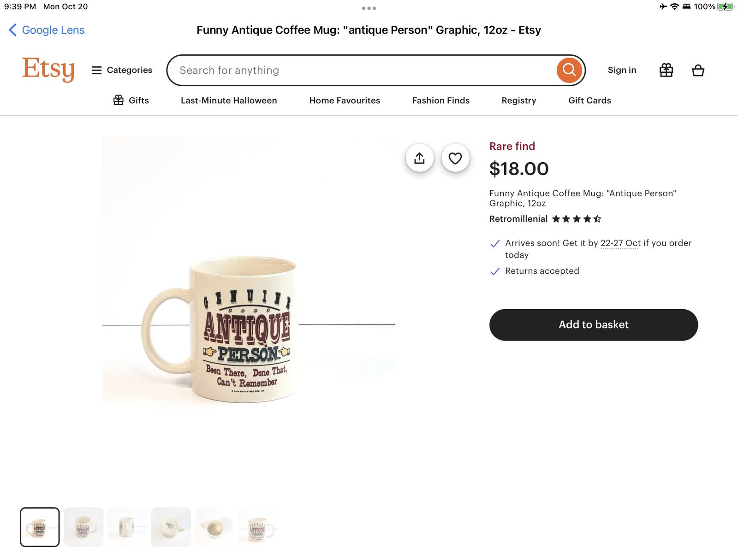Screen dimensions: 738x553
Task: Open the 22-27 Oct delivery estimate details
Action: coord(620,243)
